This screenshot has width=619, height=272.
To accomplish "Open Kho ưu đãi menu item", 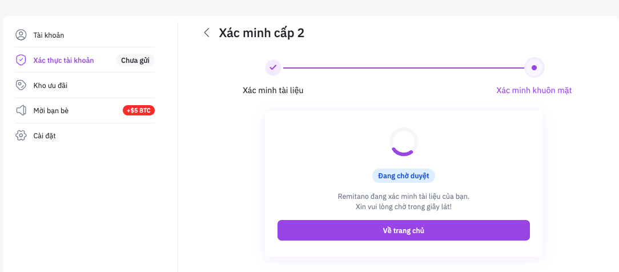I will (x=50, y=85).
